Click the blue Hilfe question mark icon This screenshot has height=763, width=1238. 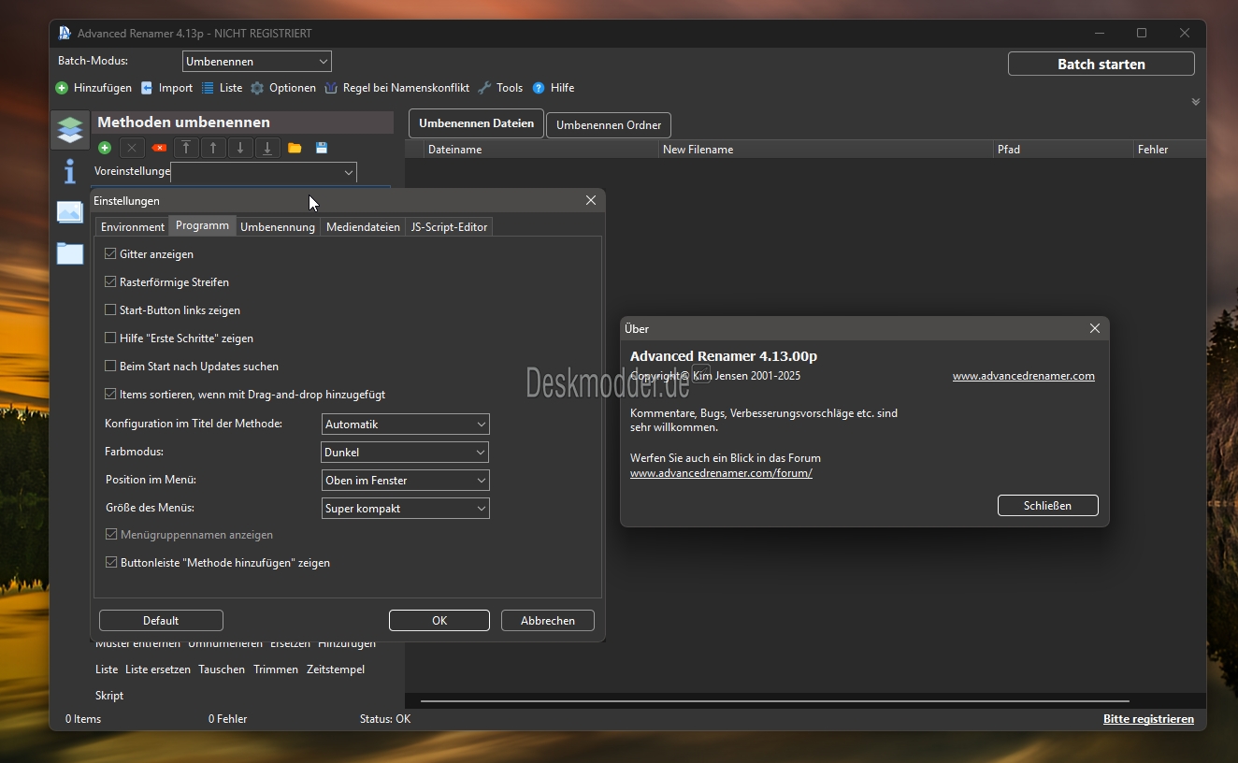[539, 88]
